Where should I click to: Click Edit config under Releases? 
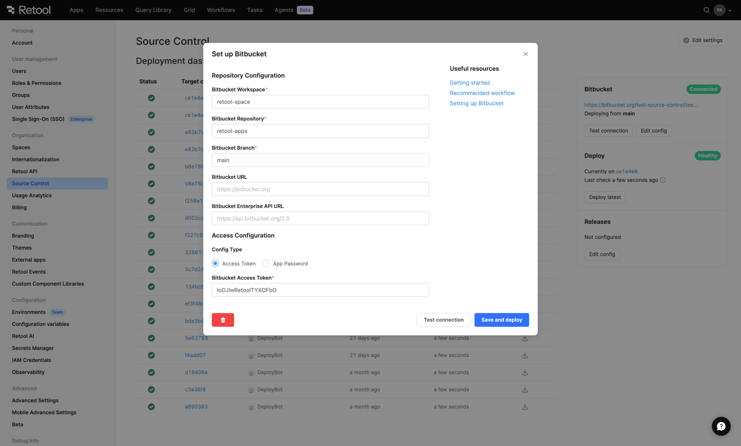[x=602, y=254]
